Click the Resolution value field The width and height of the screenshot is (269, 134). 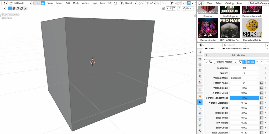[x=244, y=68]
